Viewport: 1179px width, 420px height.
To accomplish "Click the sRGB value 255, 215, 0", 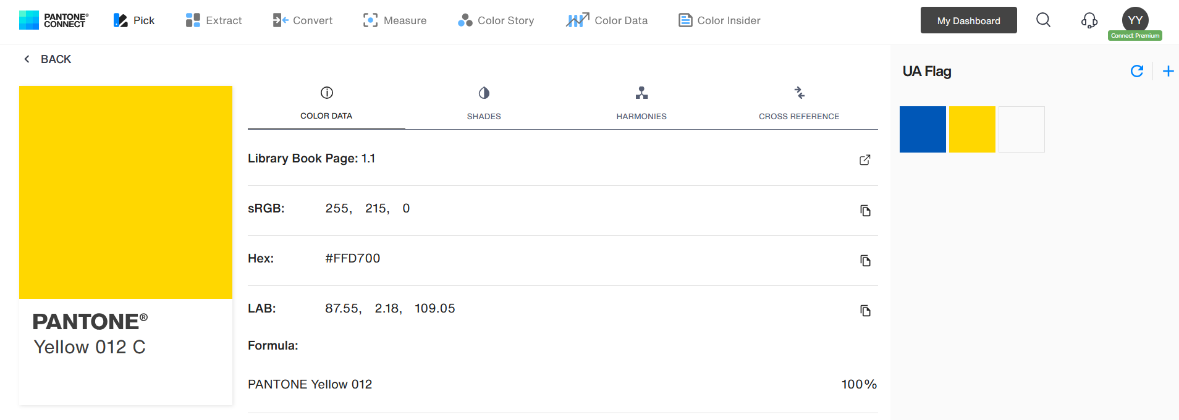I will click(x=368, y=209).
